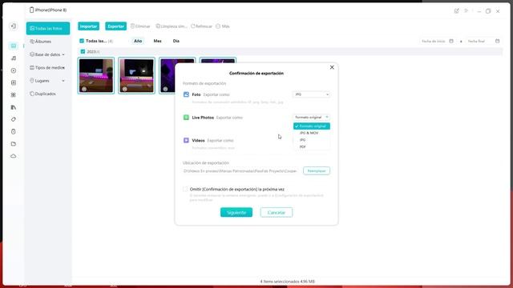
Task: Choose JPG option in Live Photos list
Action: (x=312, y=140)
